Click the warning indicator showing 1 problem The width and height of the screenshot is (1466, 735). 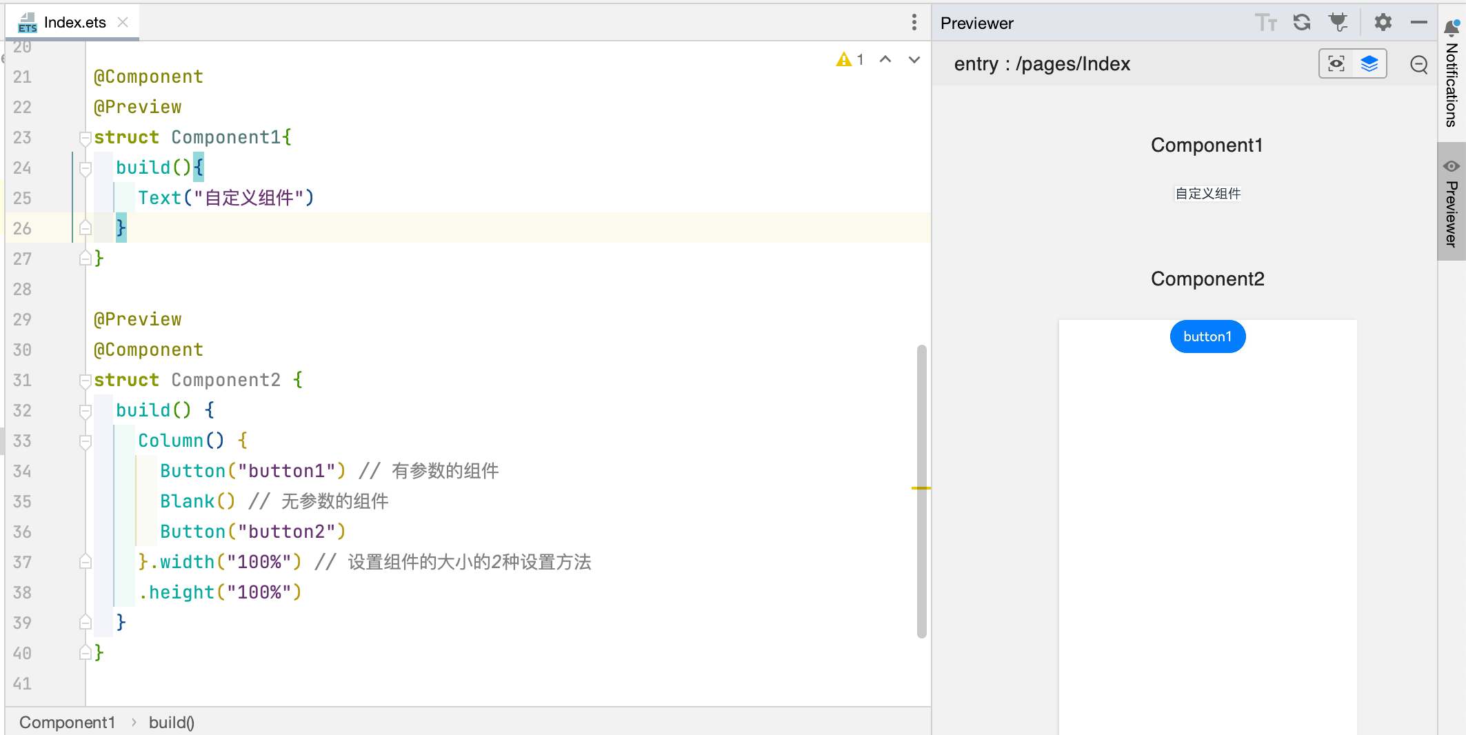(850, 60)
